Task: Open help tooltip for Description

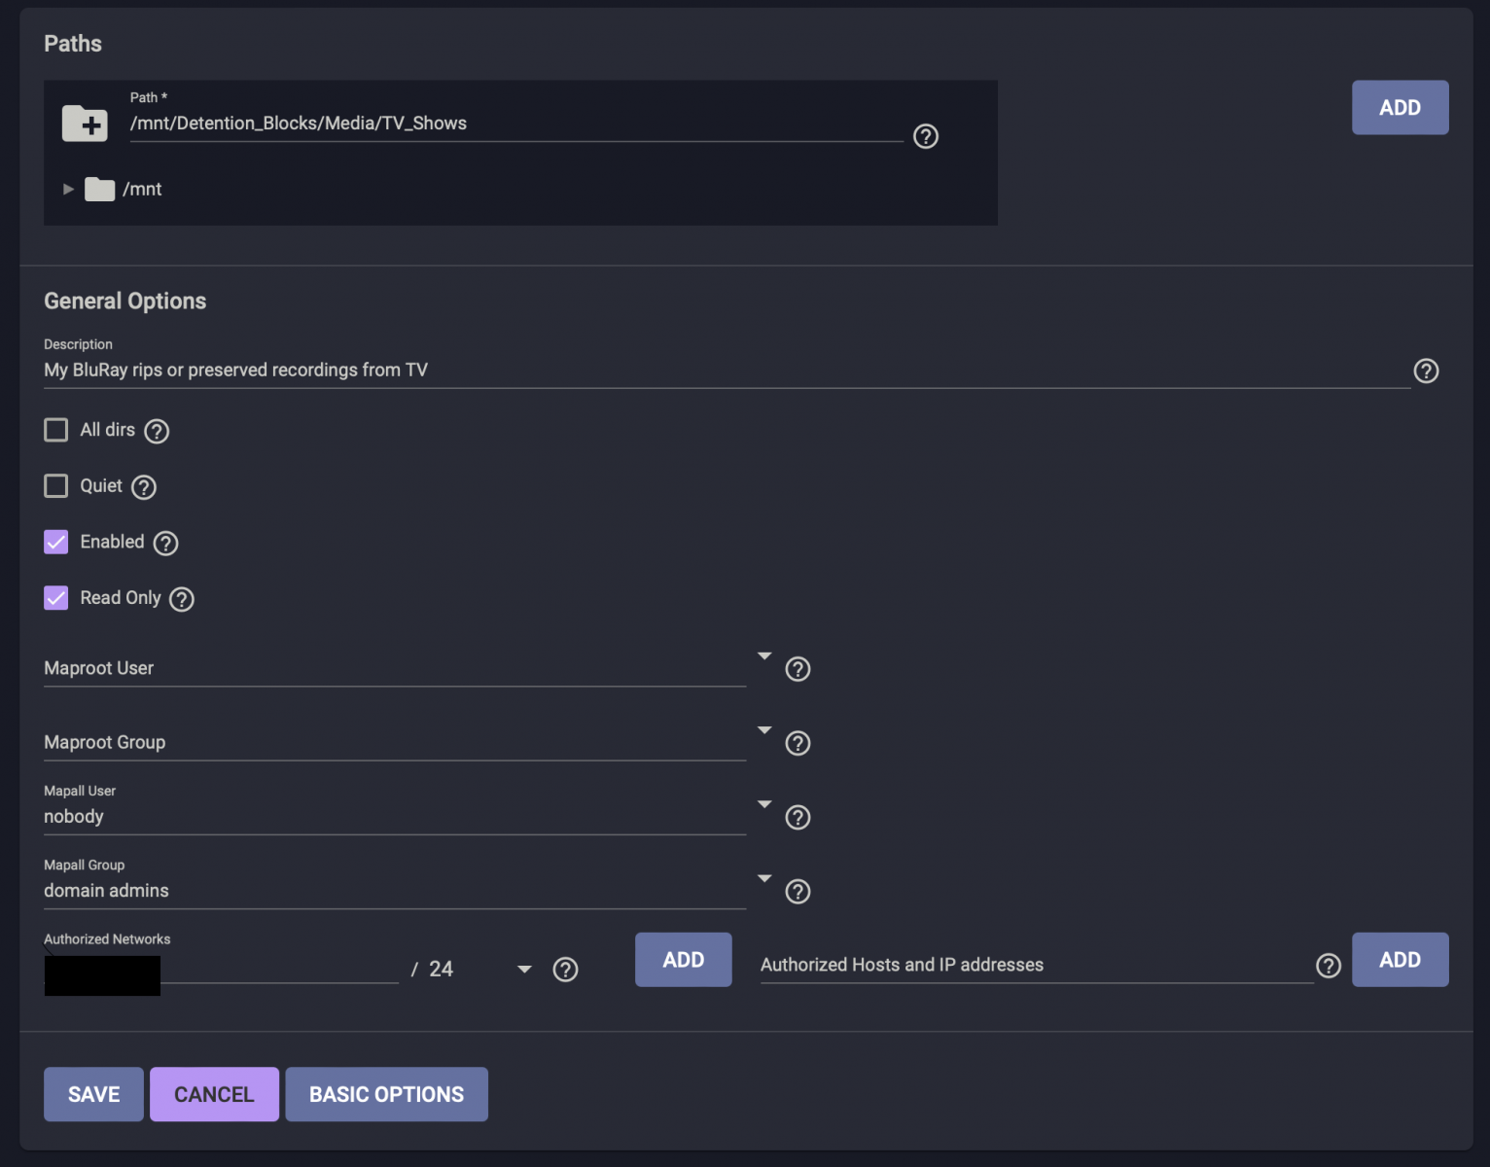Action: (1426, 371)
